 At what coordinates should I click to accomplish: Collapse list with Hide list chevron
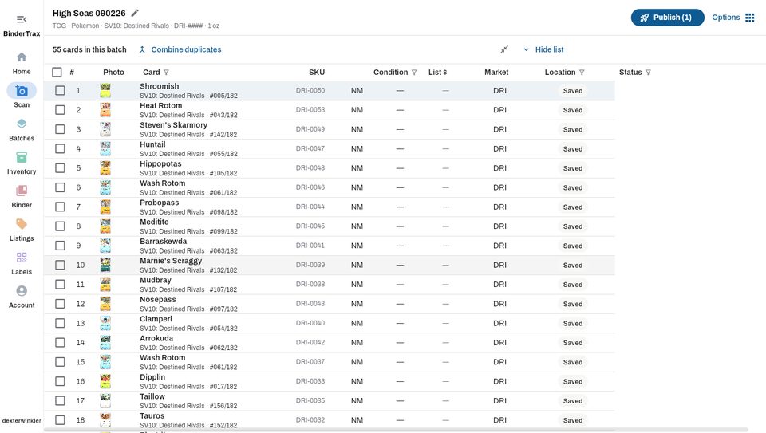pyautogui.click(x=526, y=49)
